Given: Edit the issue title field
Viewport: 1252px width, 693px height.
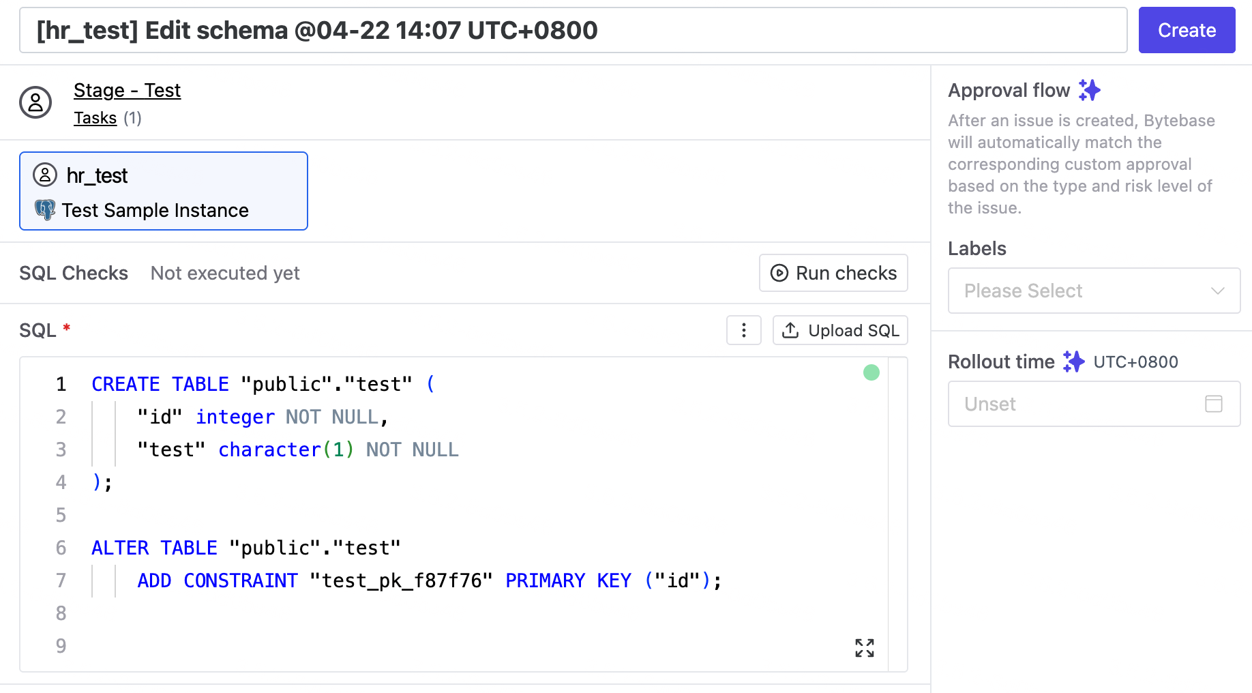Looking at the screenshot, I should pyautogui.click(x=573, y=30).
